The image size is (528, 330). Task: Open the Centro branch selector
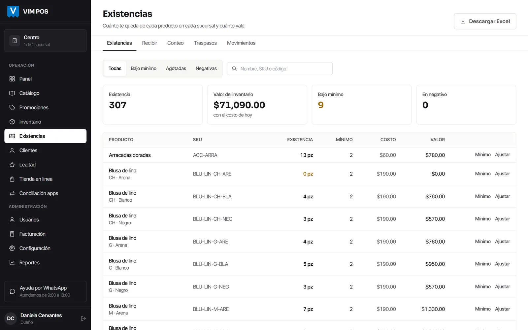[x=46, y=41]
